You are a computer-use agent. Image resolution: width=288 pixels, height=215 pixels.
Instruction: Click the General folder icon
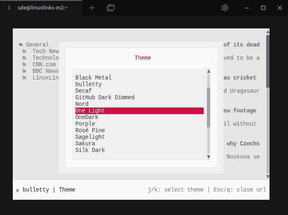point(21,44)
